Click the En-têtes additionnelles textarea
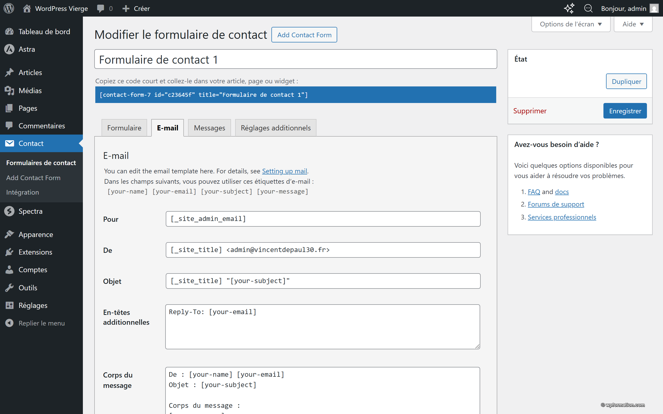This screenshot has height=414, width=663. pyautogui.click(x=323, y=327)
